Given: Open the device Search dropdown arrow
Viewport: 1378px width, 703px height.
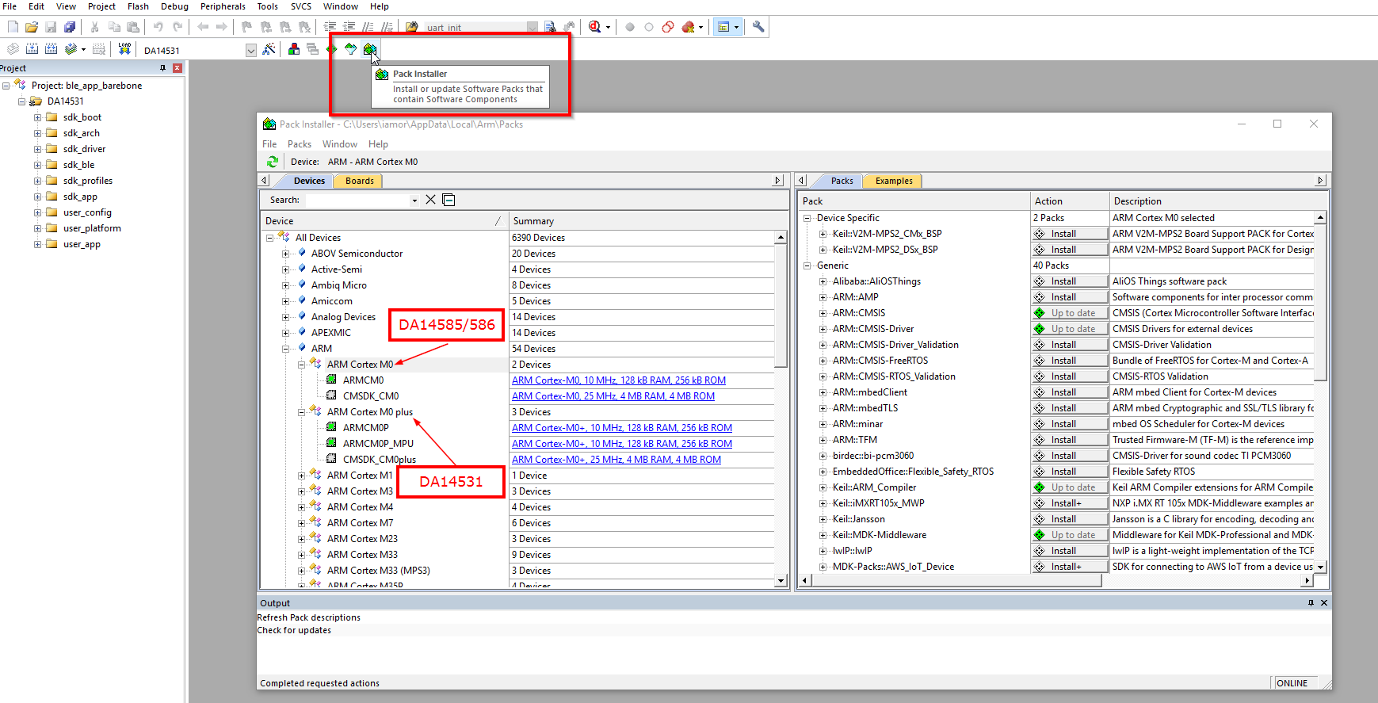Looking at the screenshot, I should 414,201.
